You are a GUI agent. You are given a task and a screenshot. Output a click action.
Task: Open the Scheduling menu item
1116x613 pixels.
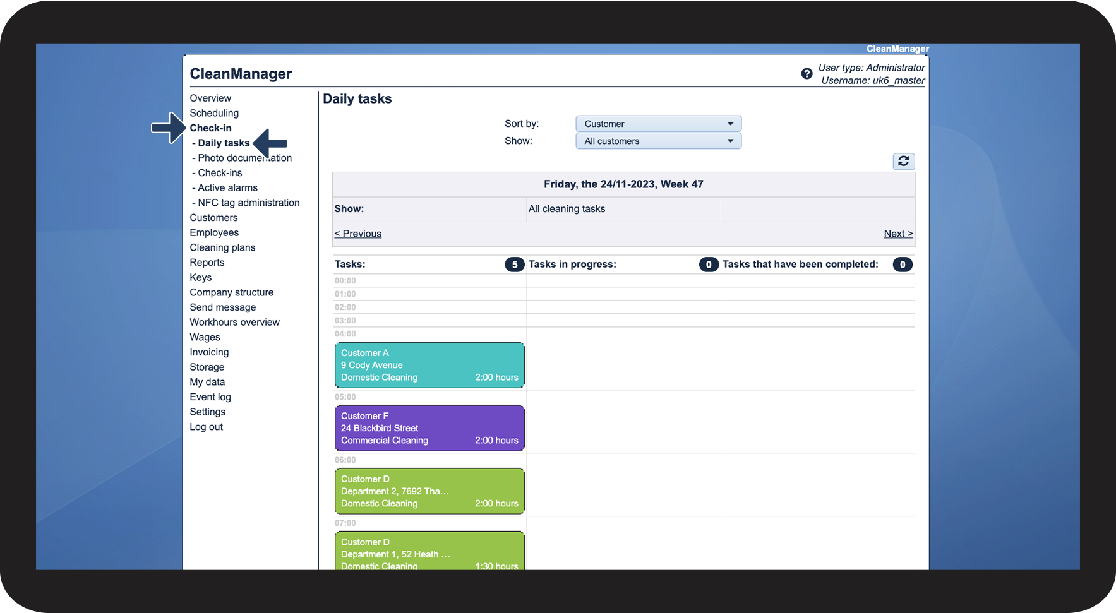pyautogui.click(x=214, y=113)
